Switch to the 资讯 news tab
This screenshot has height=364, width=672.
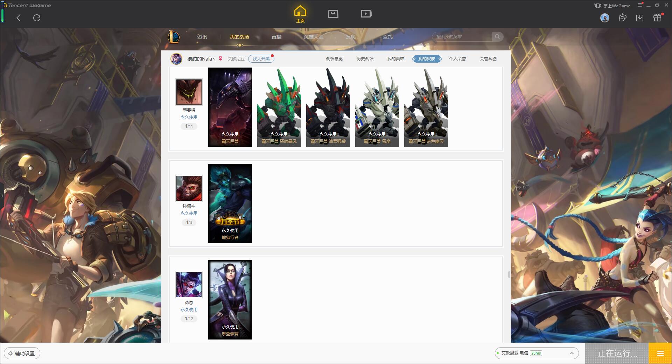pos(202,37)
